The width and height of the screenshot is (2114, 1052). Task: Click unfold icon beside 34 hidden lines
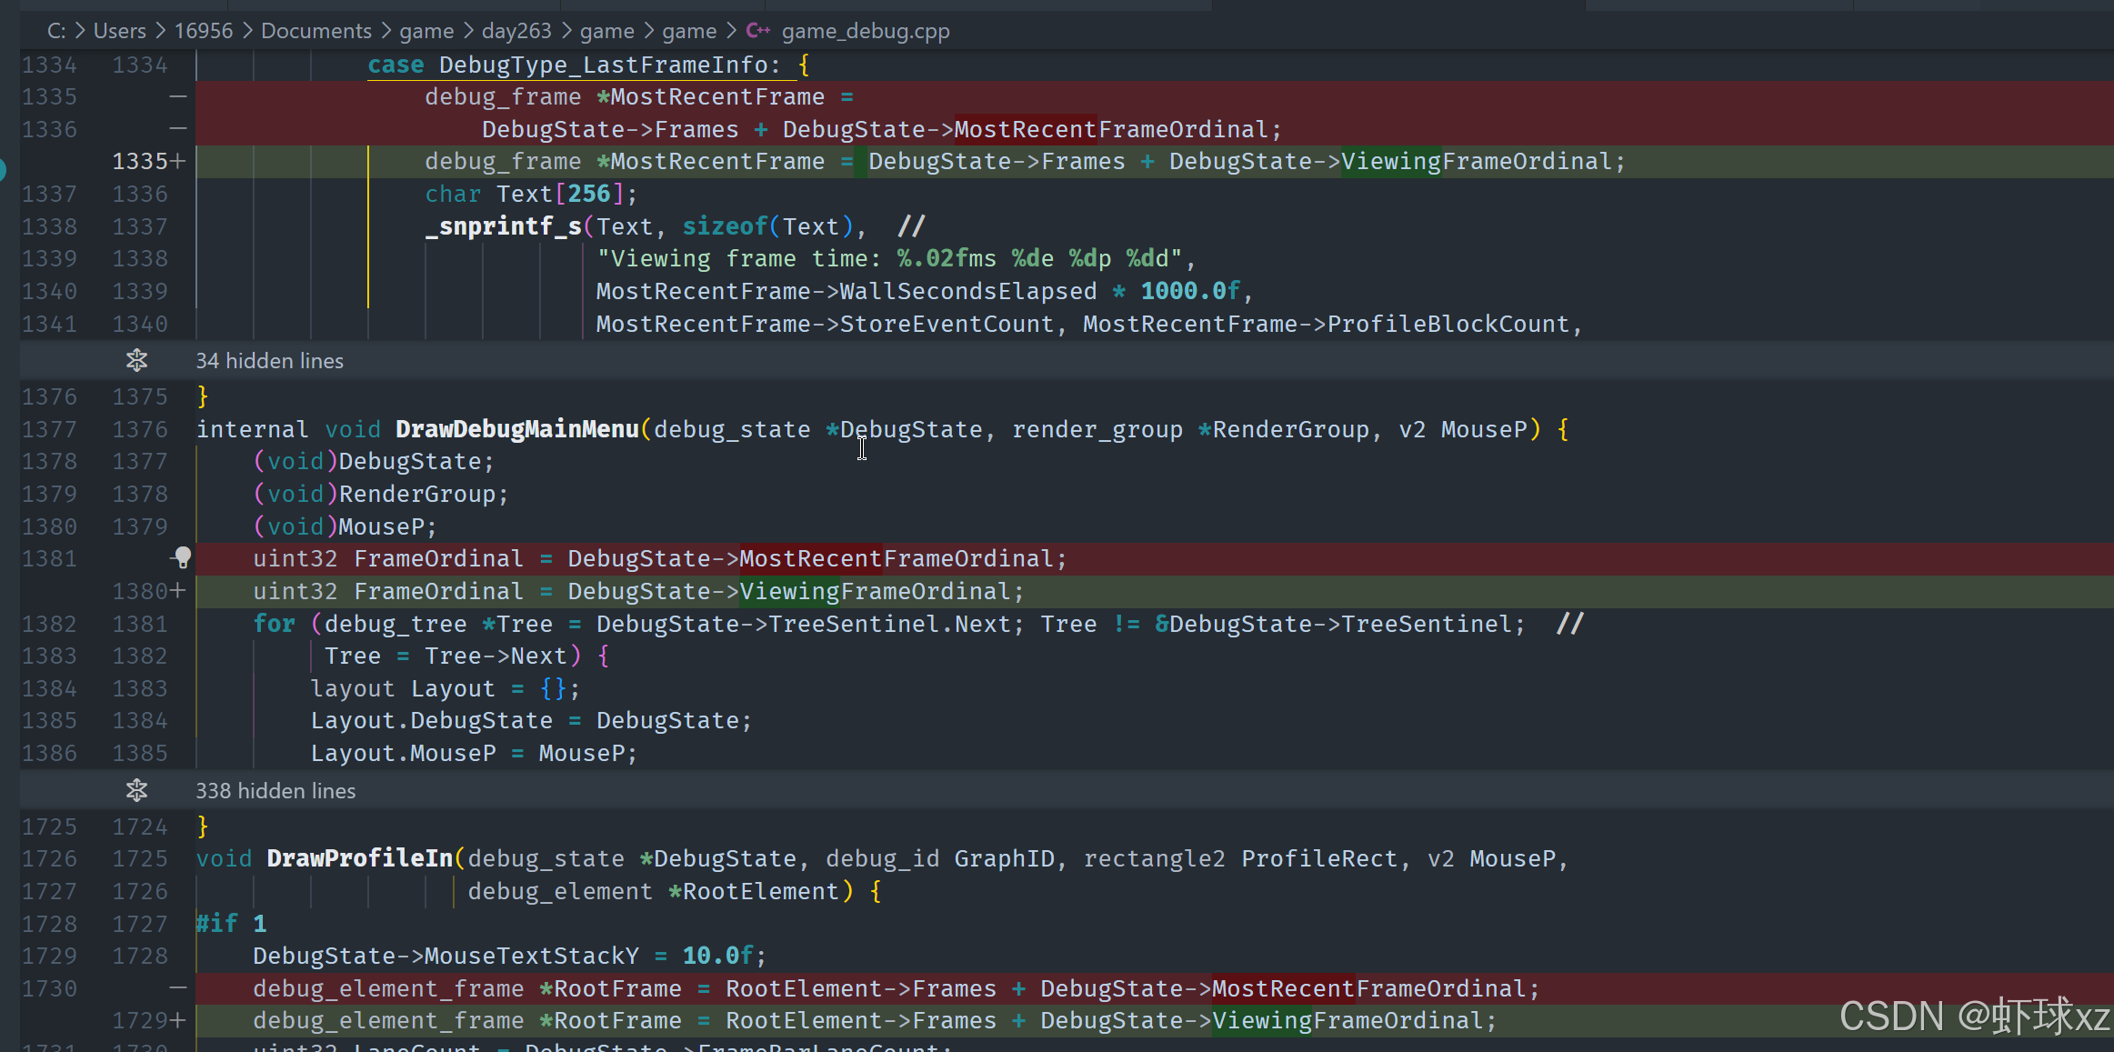pyautogui.click(x=136, y=360)
